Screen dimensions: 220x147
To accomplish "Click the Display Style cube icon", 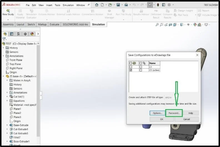I will click(182, 25).
